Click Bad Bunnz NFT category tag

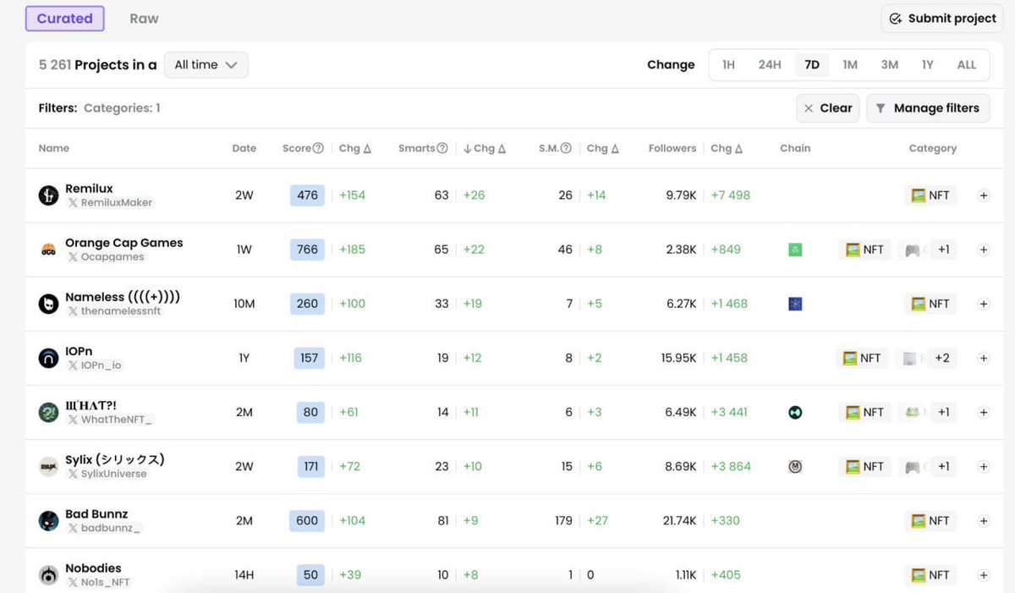click(x=930, y=521)
